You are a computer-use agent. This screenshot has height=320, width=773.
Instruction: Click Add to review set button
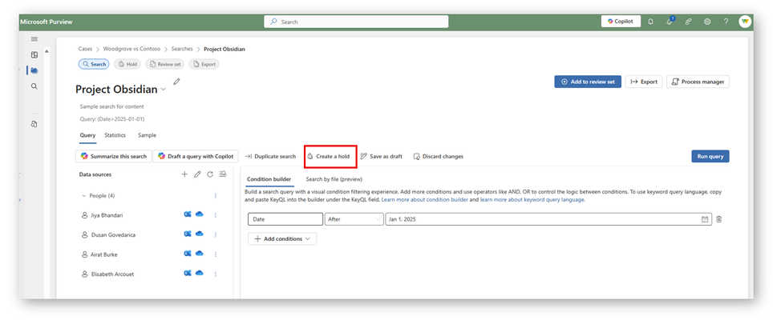coord(588,82)
